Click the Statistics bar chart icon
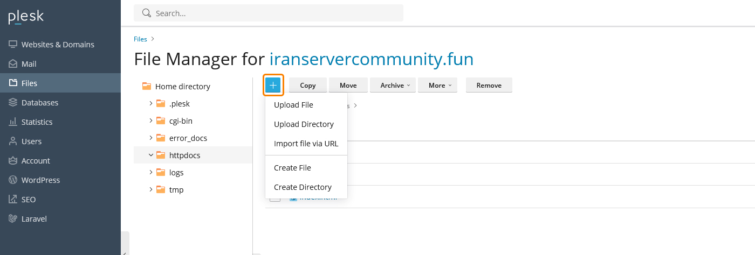755x255 pixels. [13, 122]
